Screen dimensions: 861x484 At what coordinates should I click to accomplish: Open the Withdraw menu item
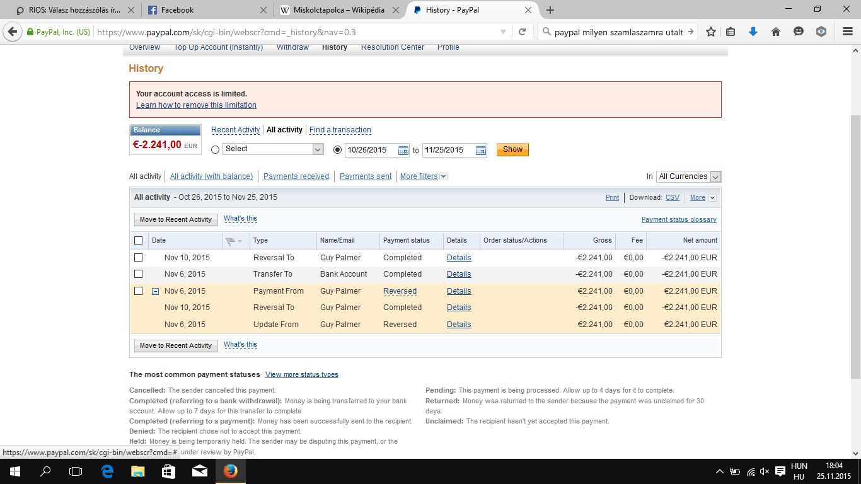pos(292,47)
